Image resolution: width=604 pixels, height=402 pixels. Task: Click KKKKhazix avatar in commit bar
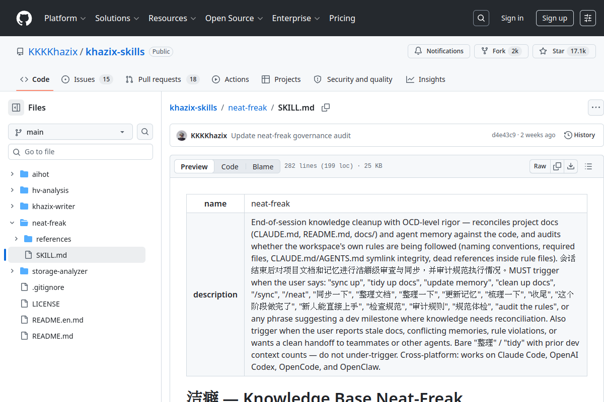pyautogui.click(x=182, y=136)
